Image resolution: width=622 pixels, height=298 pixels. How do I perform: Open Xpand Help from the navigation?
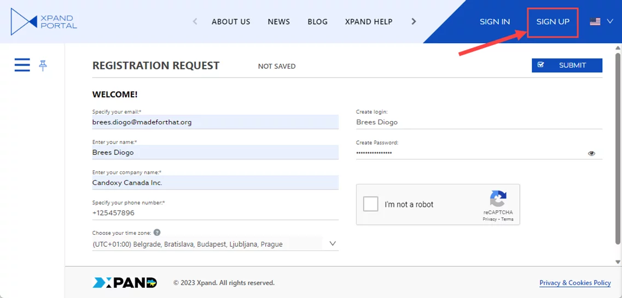coord(369,22)
